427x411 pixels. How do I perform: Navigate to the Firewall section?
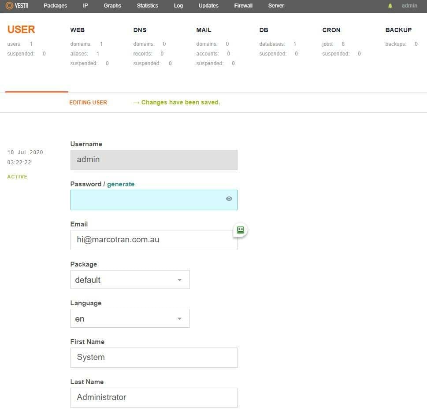tap(243, 6)
